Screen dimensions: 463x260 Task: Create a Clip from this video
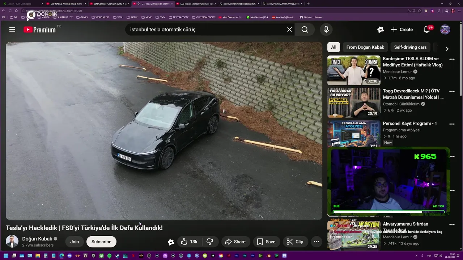295,242
